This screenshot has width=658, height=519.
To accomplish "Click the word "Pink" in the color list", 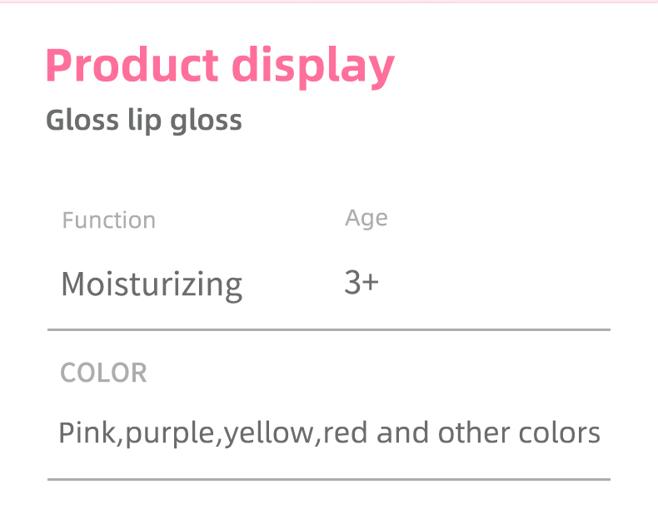I will click(89, 433).
